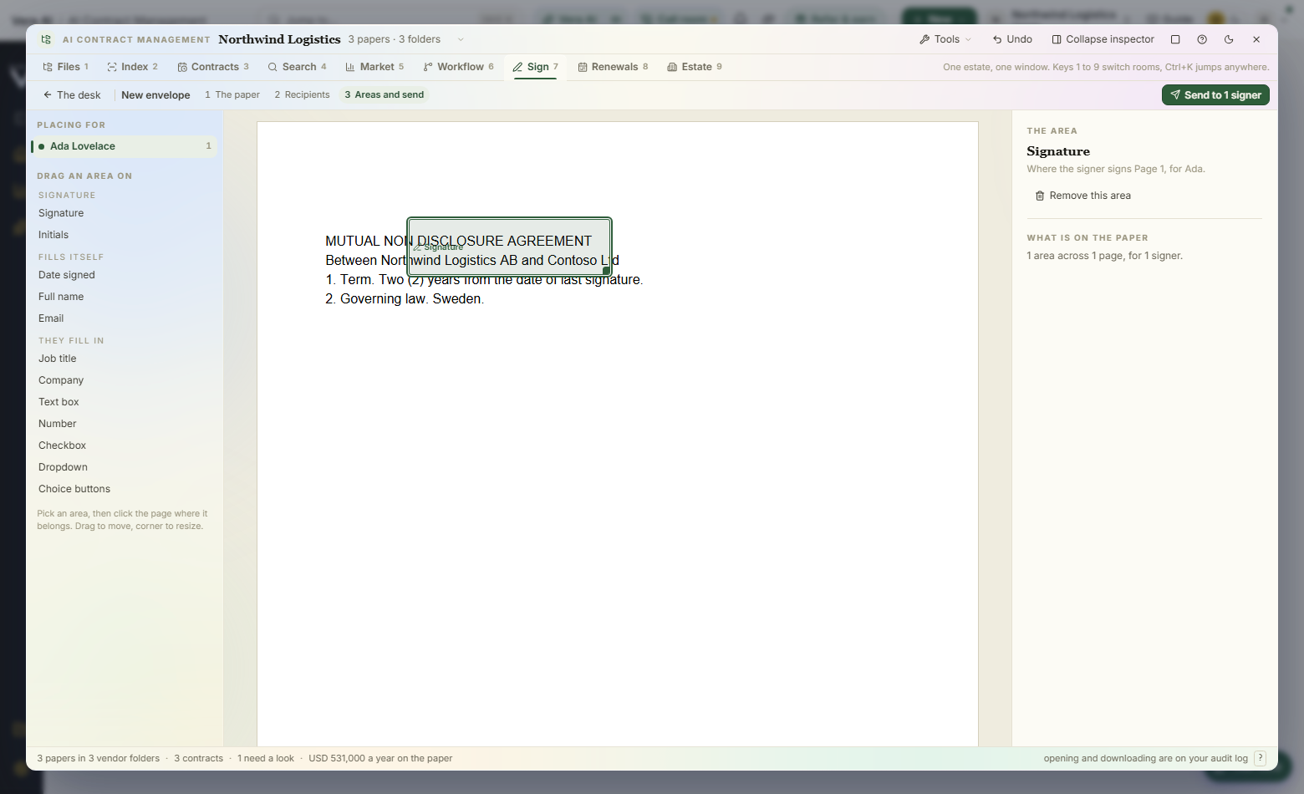The width and height of the screenshot is (1304, 794).
Task: Click the app logo beside AI Contract Management
Action: 46,39
